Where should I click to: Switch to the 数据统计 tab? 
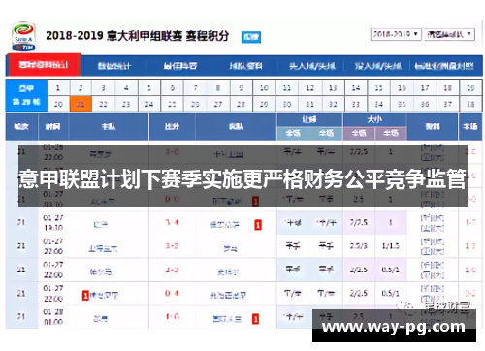114,66
